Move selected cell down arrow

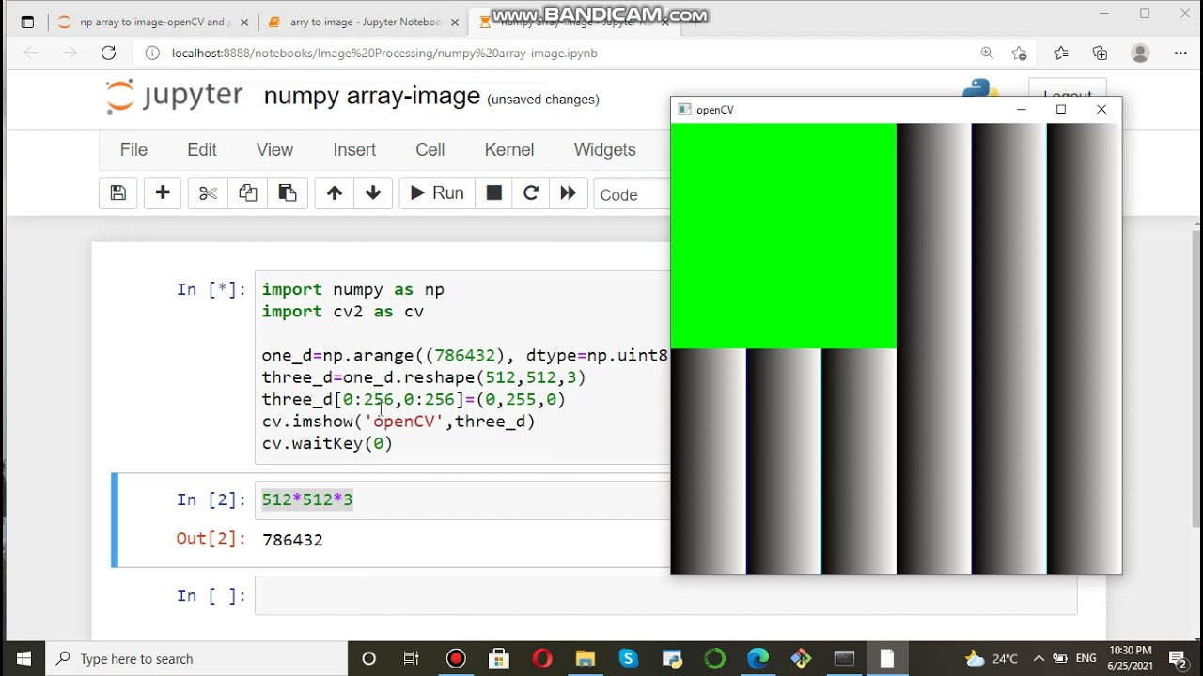click(x=373, y=193)
